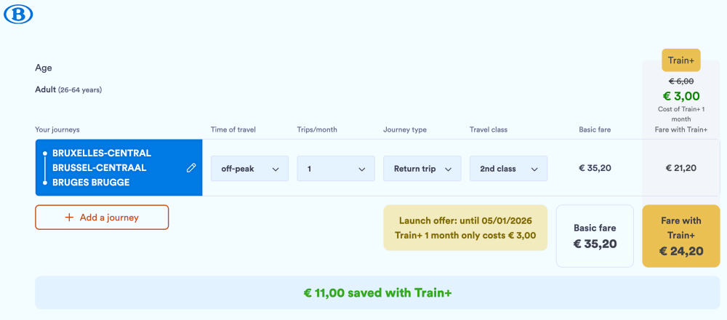Click the plus icon beside Add a journey

click(69, 217)
